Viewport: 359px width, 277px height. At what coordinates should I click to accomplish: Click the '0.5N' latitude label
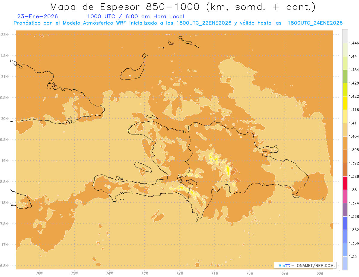(x=4, y=98)
